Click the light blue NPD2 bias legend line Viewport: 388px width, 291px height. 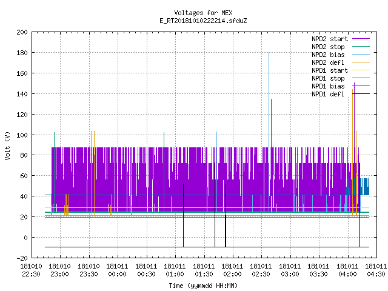pos(361,54)
